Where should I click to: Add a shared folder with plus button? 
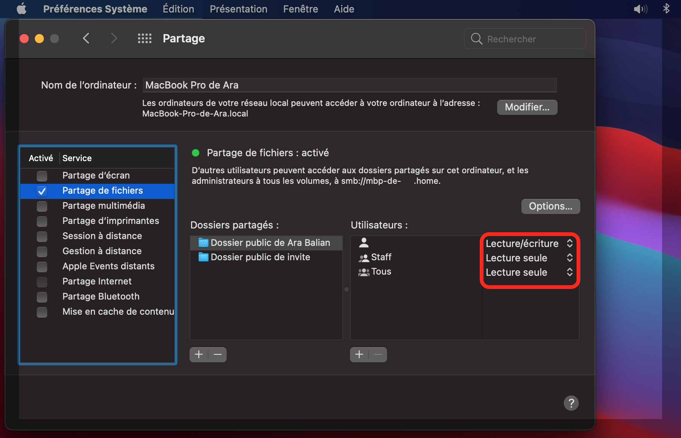tap(199, 354)
